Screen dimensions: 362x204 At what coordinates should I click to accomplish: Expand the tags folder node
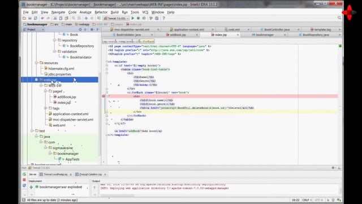pos(45,108)
